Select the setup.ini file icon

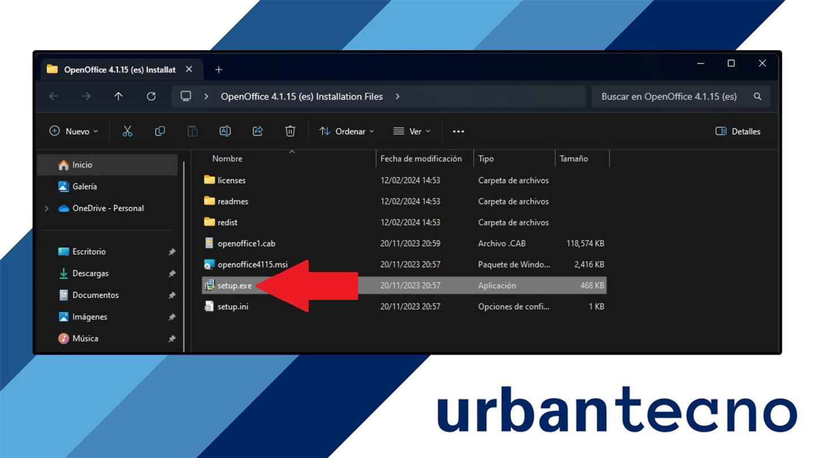point(209,306)
